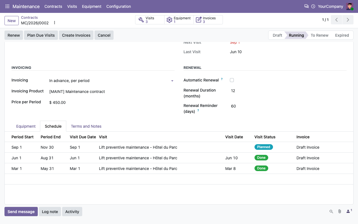Open the Equipment menu in the navbar

point(91,6)
